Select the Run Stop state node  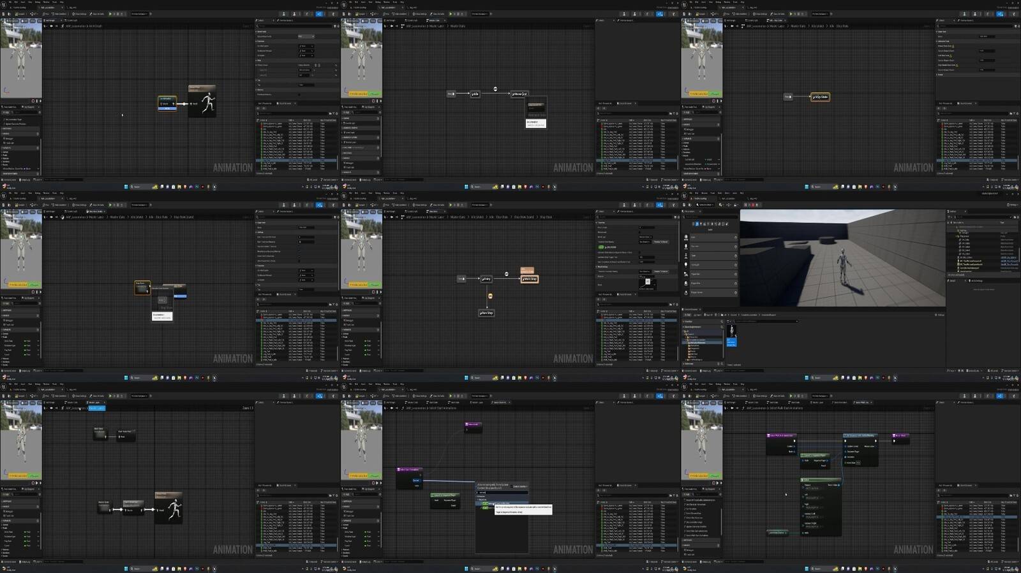(x=486, y=313)
